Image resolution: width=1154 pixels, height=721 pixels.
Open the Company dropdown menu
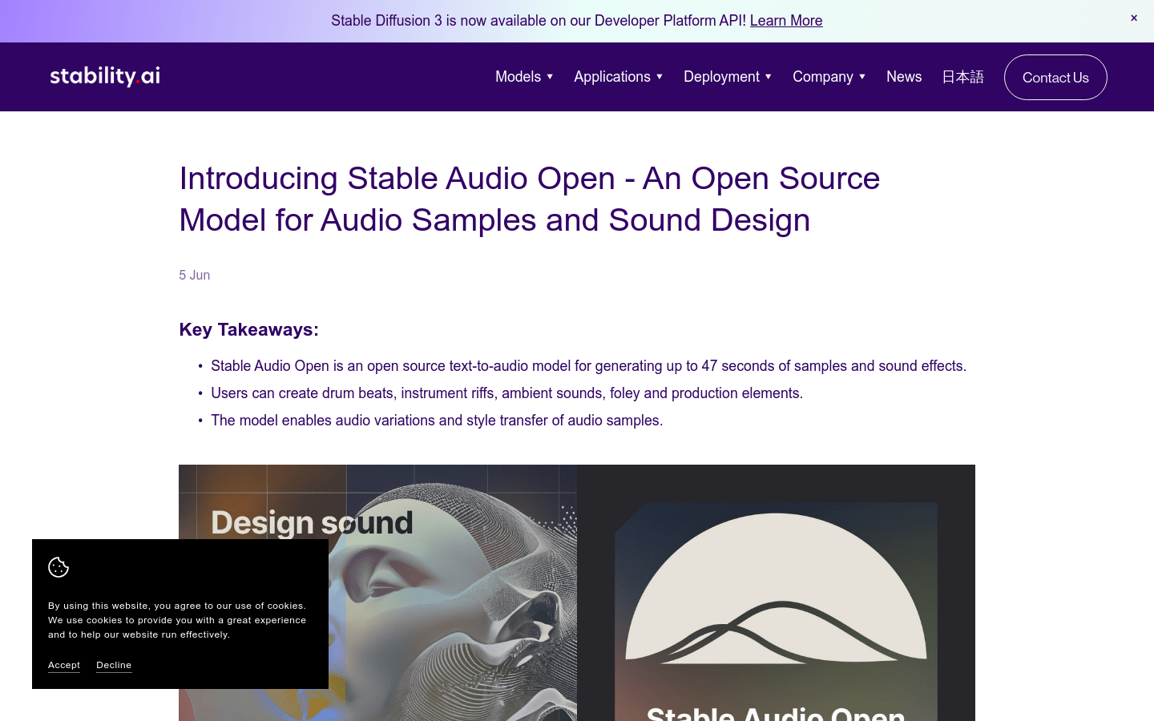coord(829,77)
